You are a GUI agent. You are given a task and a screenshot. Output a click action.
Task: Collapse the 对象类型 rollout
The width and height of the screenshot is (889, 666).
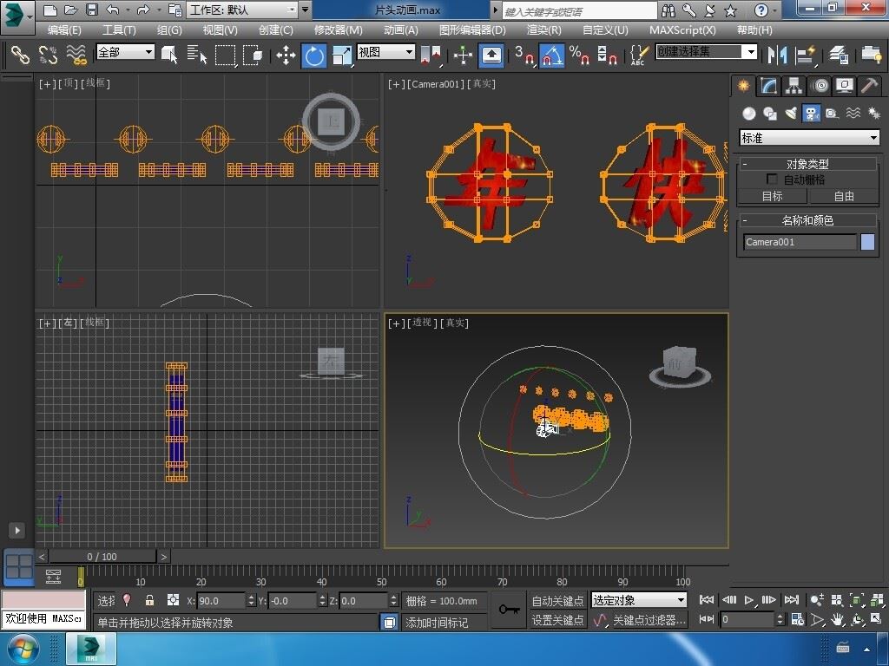[807, 164]
